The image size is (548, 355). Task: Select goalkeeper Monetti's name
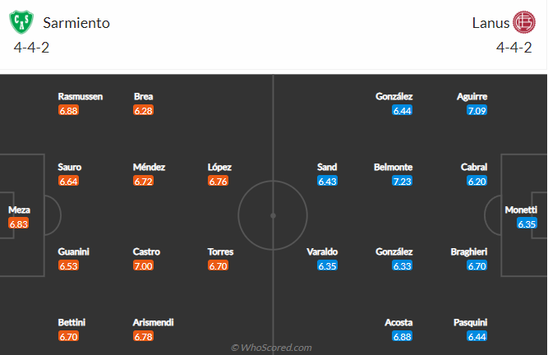(522, 210)
